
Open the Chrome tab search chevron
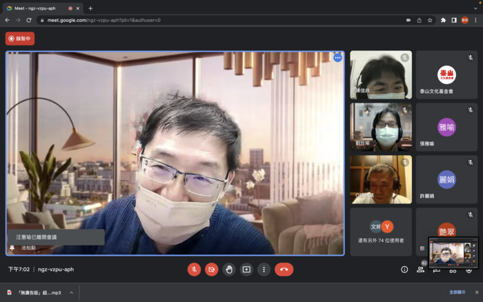point(475,8)
